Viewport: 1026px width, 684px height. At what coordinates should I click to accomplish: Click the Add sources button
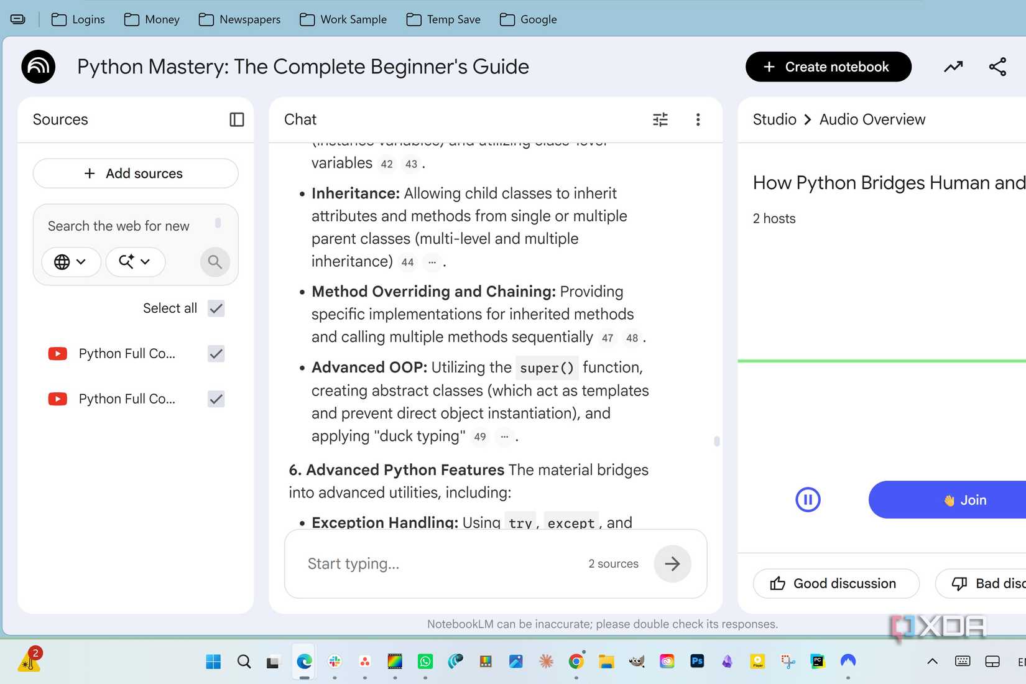pos(136,173)
